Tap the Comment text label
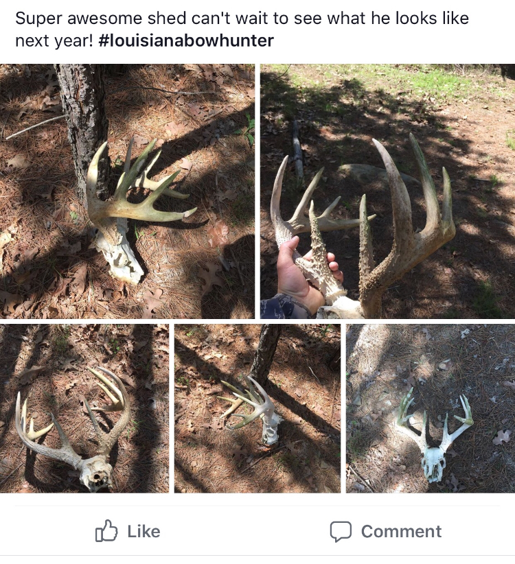This screenshot has width=515, height=564. (x=401, y=531)
